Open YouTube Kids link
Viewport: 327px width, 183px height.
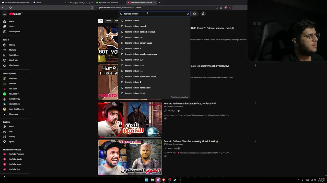tap(15, 169)
